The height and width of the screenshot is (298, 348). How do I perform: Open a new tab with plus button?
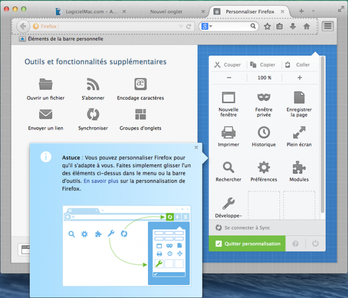(x=301, y=11)
